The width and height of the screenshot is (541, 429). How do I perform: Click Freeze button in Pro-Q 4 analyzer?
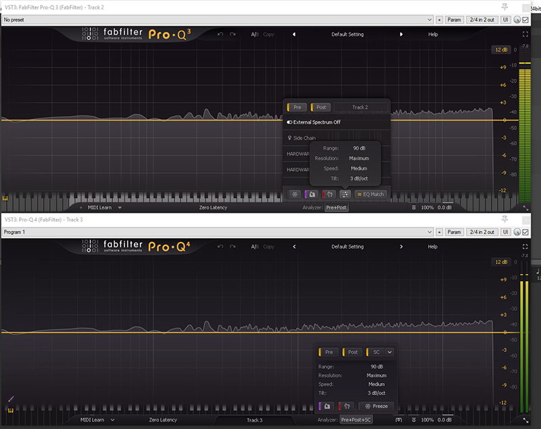click(377, 406)
